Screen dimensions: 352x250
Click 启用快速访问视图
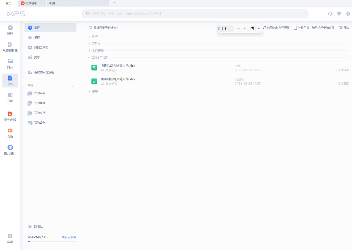(x=276, y=28)
